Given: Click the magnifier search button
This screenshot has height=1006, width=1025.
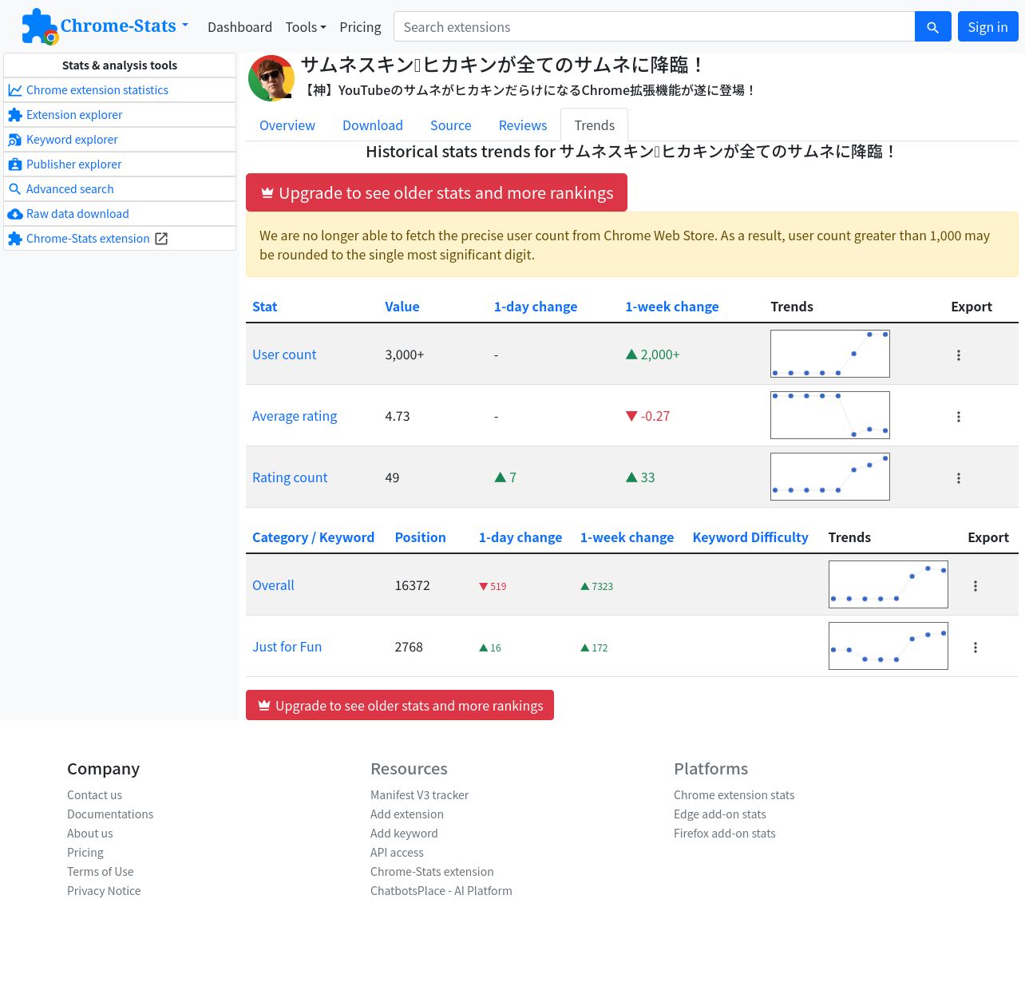Looking at the screenshot, I should (932, 26).
